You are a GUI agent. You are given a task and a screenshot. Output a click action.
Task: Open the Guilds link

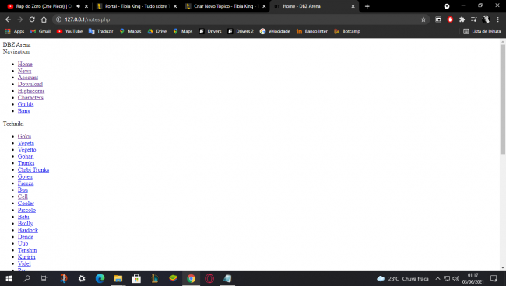(26, 104)
